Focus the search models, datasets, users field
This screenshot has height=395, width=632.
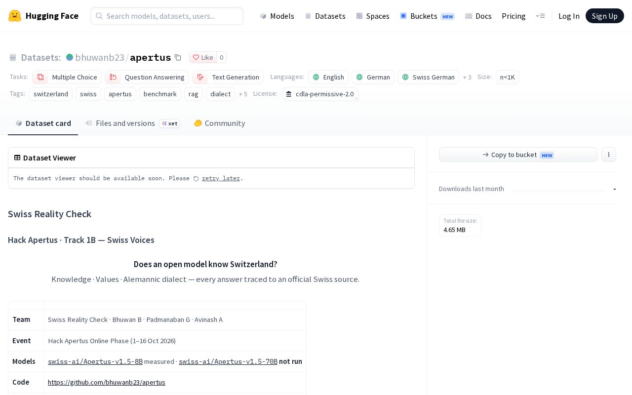pyautogui.click(x=167, y=16)
